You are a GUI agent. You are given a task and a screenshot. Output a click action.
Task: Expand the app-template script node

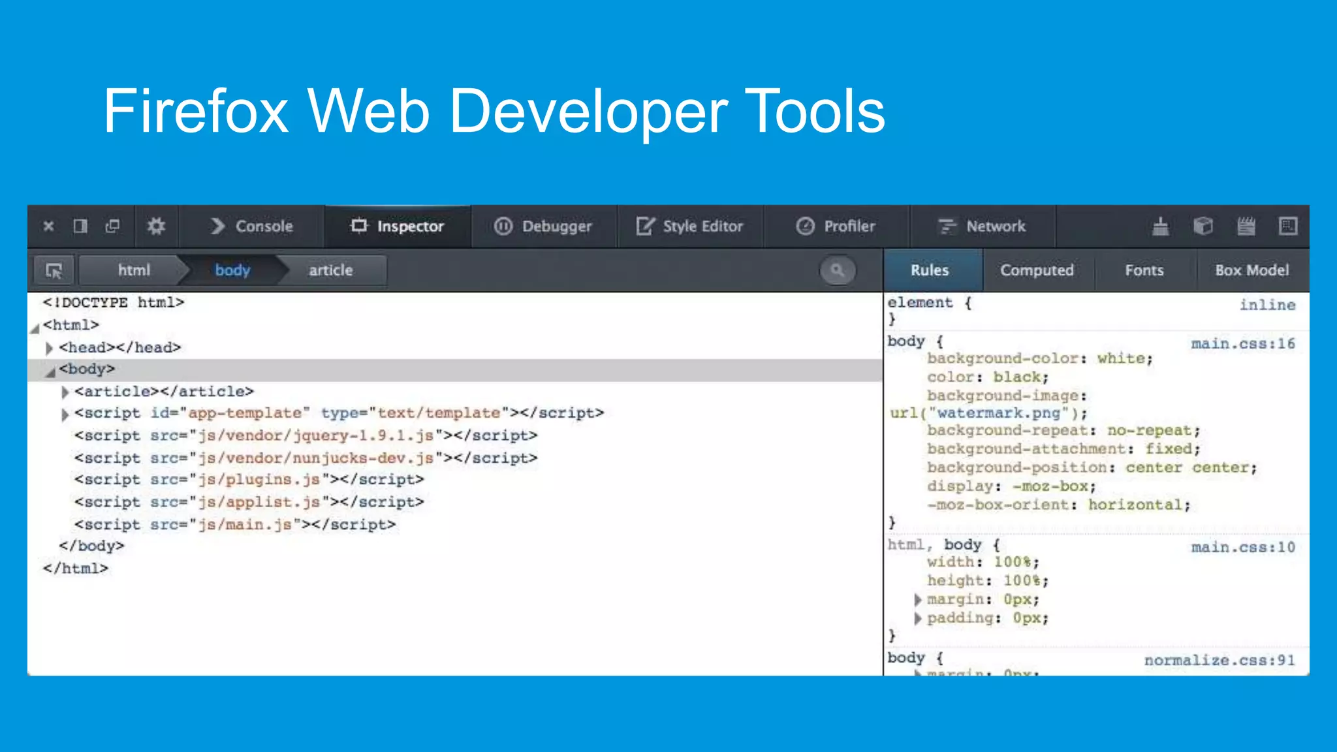[x=65, y=415]
